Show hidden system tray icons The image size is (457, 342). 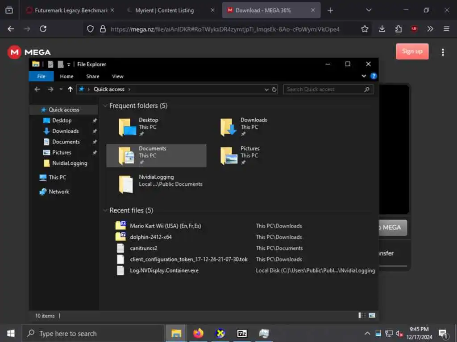[368, 334]
